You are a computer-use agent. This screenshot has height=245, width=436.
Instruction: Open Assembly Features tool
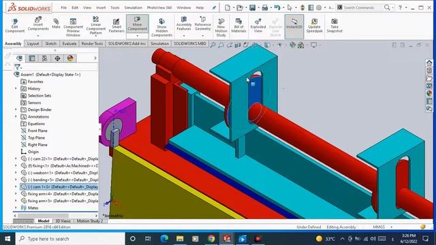click(x=184, y=24)
